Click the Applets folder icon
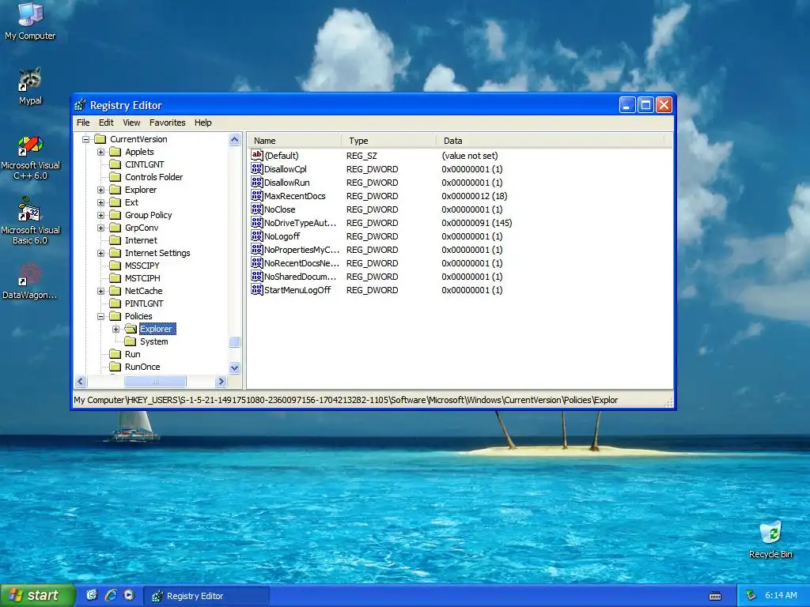The image size is (810, 607). pos(115,152)
